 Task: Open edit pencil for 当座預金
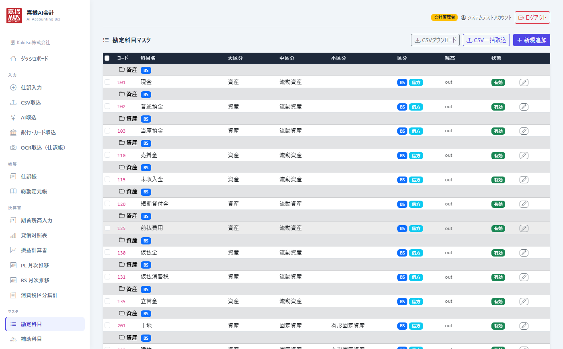tap(524, 131)
